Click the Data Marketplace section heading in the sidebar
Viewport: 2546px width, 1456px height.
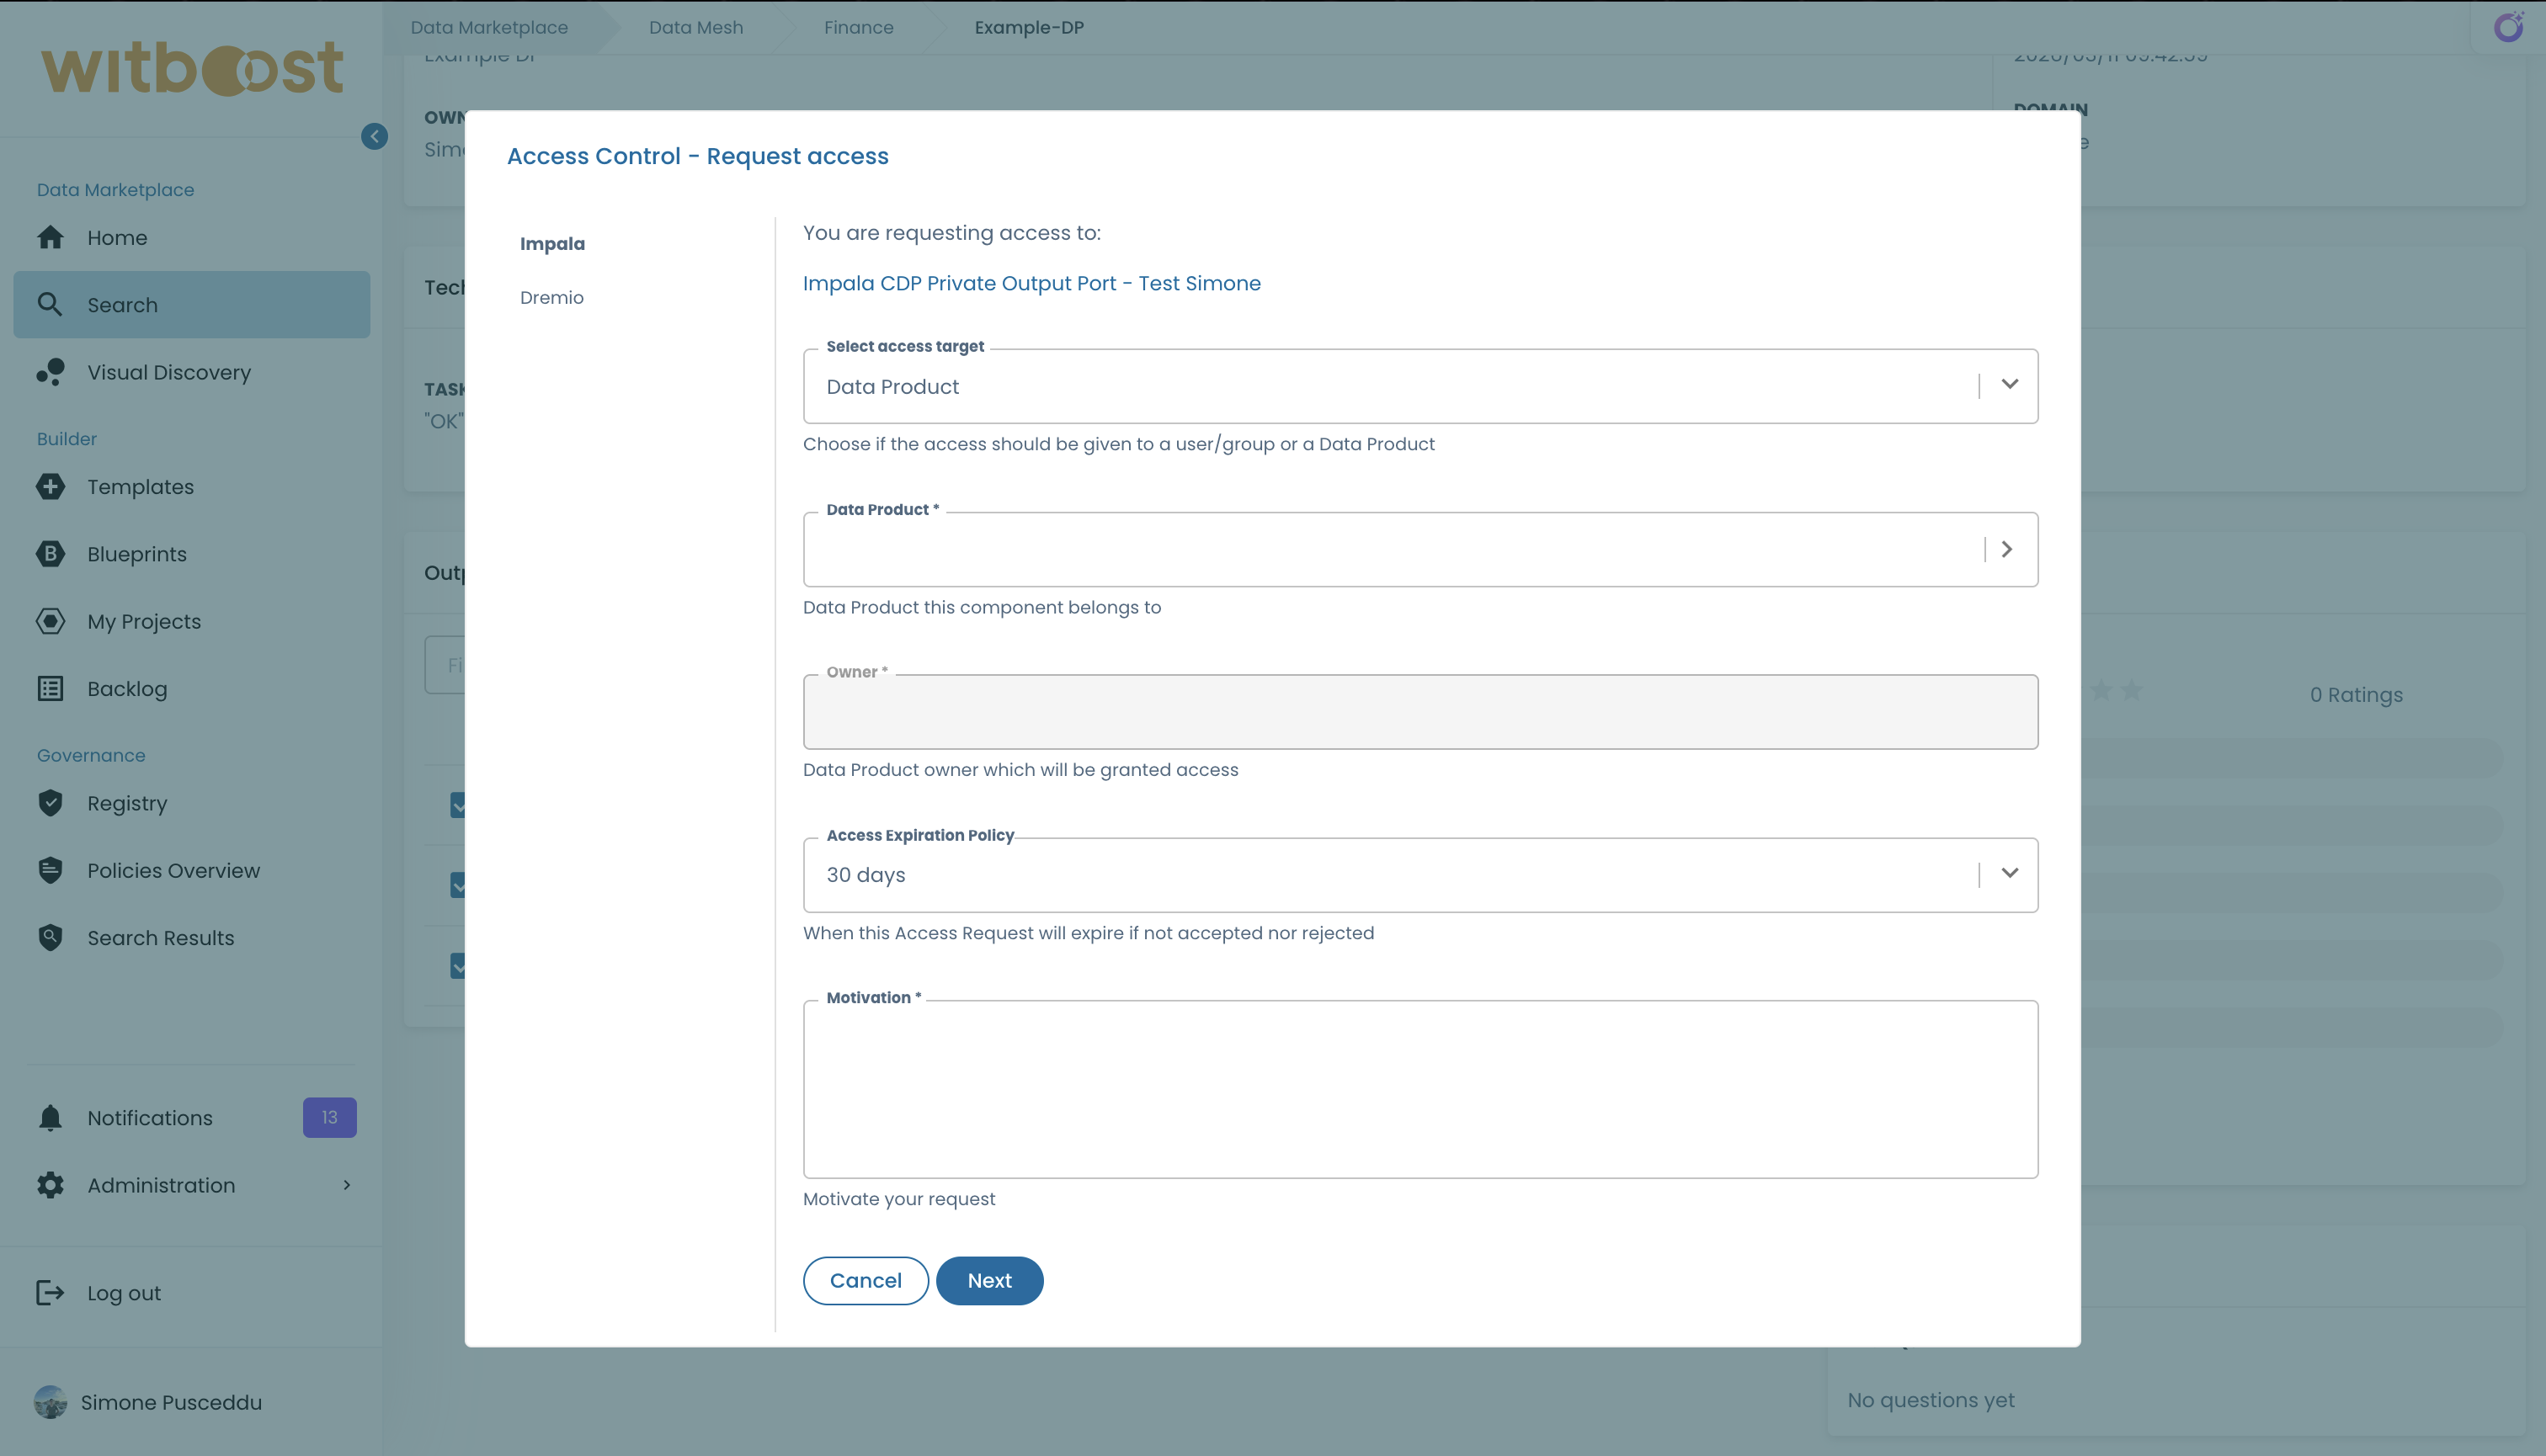click(115, 189)
